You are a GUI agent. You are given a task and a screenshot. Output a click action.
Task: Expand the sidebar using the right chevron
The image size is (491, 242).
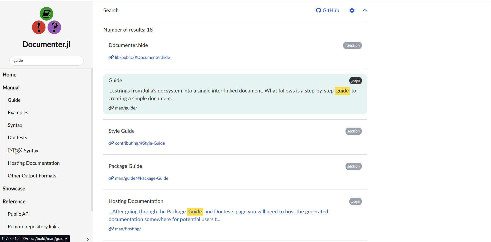(87, 239)
